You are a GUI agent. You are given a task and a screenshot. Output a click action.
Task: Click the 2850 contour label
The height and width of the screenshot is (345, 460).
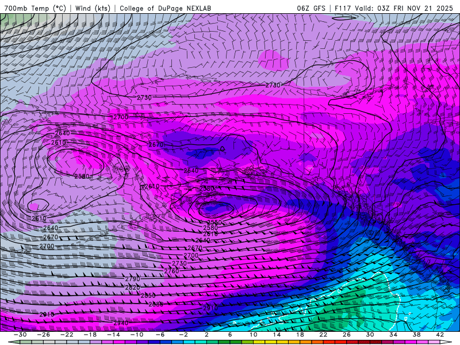coord(148,296)
